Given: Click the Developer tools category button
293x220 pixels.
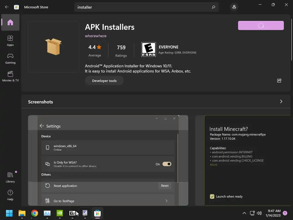Looking at the screenshot, I should [104, 80].
